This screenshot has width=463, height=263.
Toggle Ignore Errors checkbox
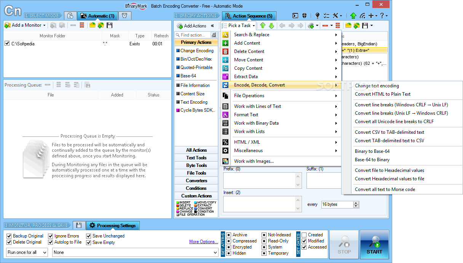(51, 236)
